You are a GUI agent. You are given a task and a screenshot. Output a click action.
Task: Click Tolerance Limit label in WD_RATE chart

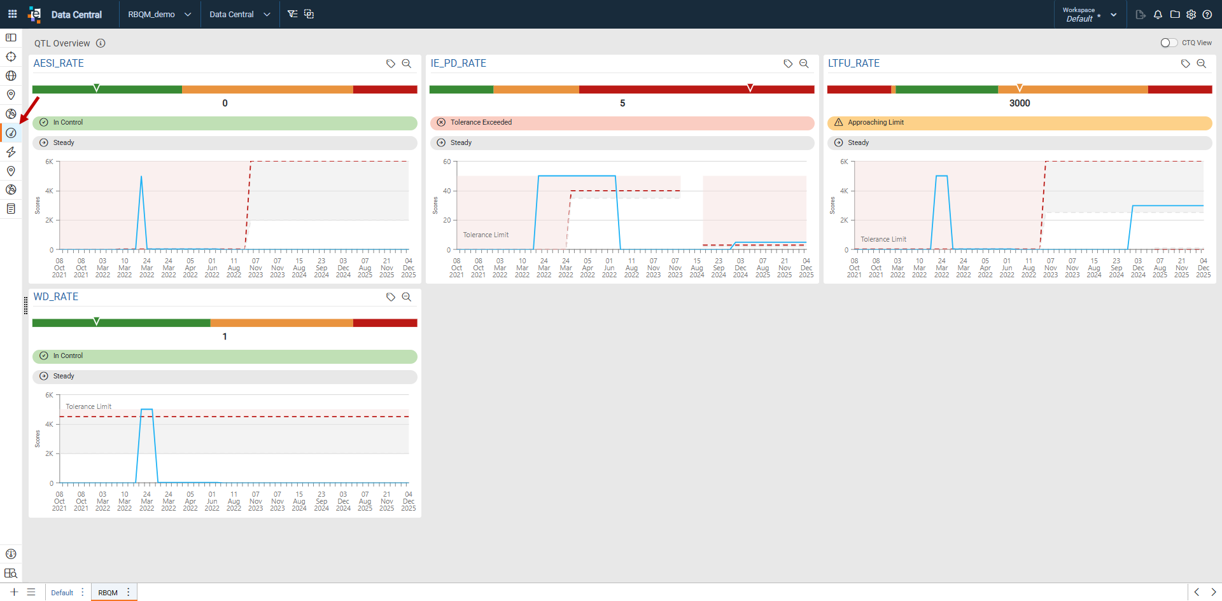point(88,406)
